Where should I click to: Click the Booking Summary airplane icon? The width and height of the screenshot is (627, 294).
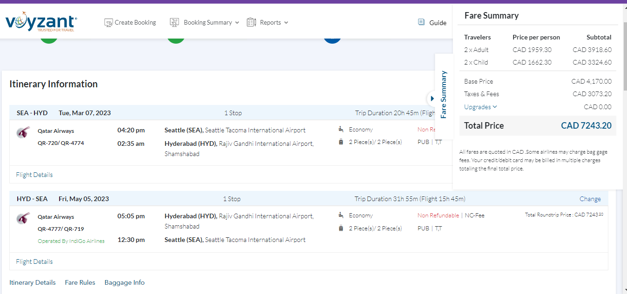pyautogui.click(x=175, y=22)
